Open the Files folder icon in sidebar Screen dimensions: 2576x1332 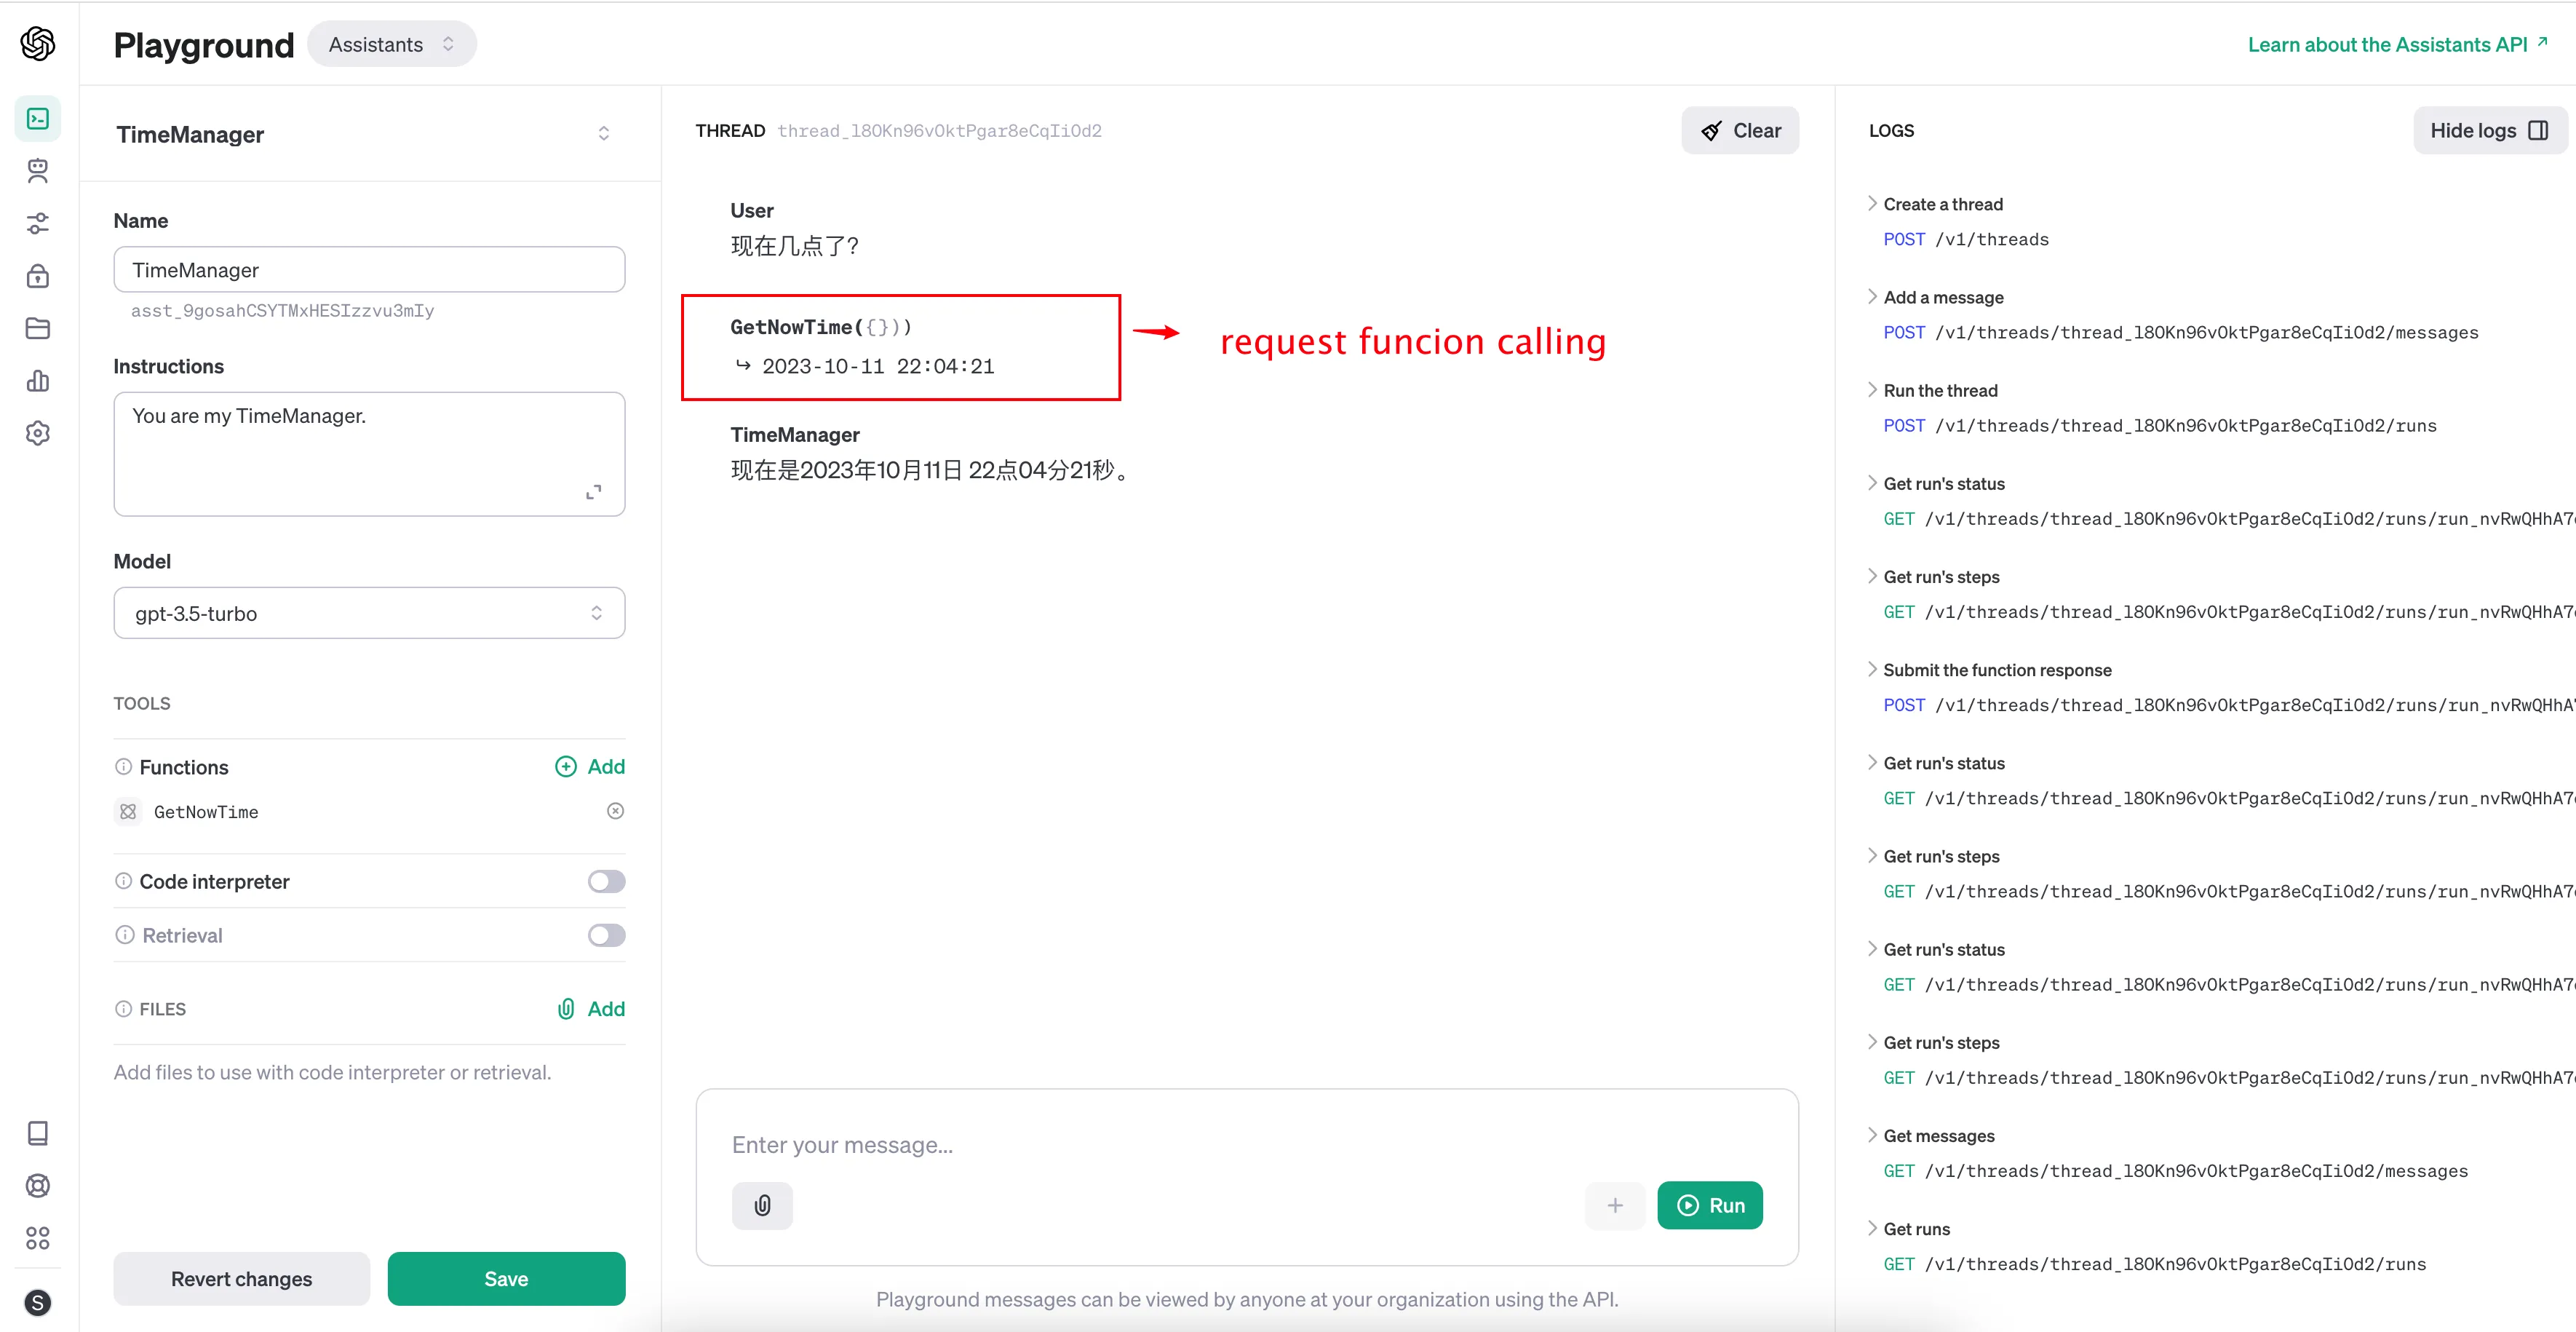point(38,328)
